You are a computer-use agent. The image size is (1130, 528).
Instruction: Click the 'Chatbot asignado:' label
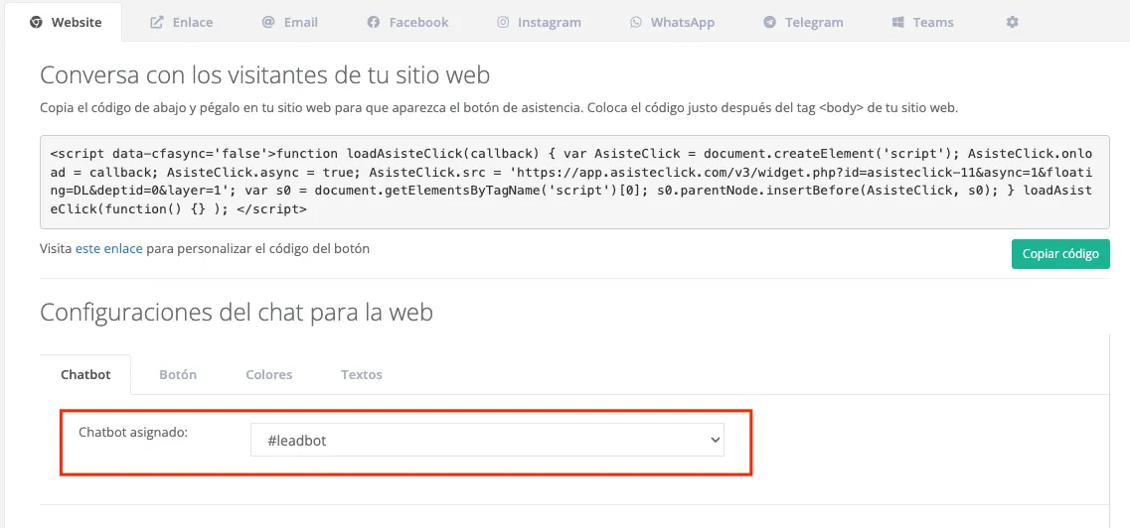click(x=132, y=433)
